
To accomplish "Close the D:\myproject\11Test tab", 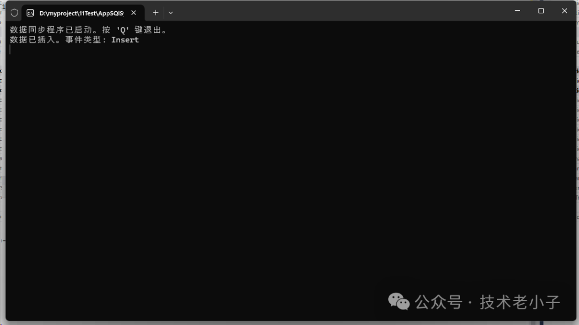I will (x=133, y=12).
